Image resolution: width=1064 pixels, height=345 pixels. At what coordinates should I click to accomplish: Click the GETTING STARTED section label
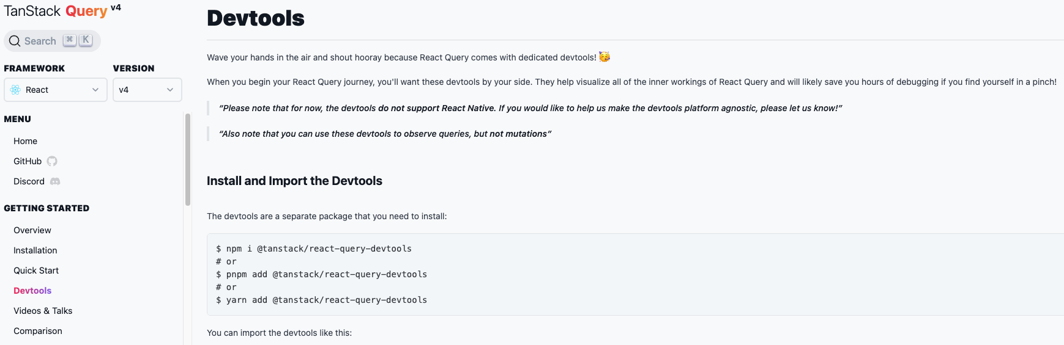[47, 208]
